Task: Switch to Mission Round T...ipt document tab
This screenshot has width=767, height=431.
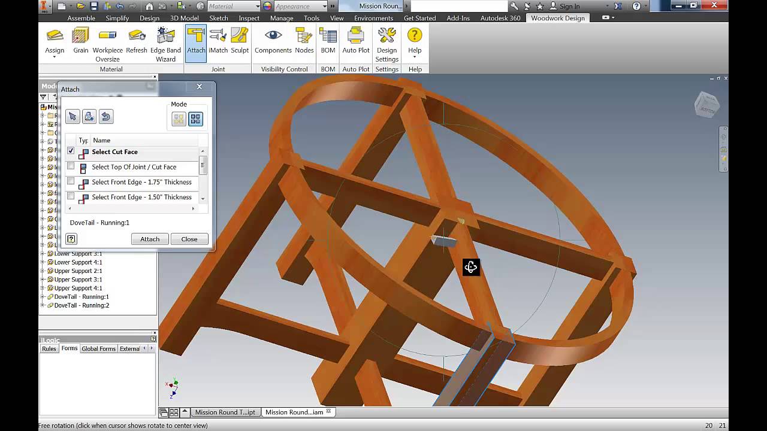Action: 225,412
